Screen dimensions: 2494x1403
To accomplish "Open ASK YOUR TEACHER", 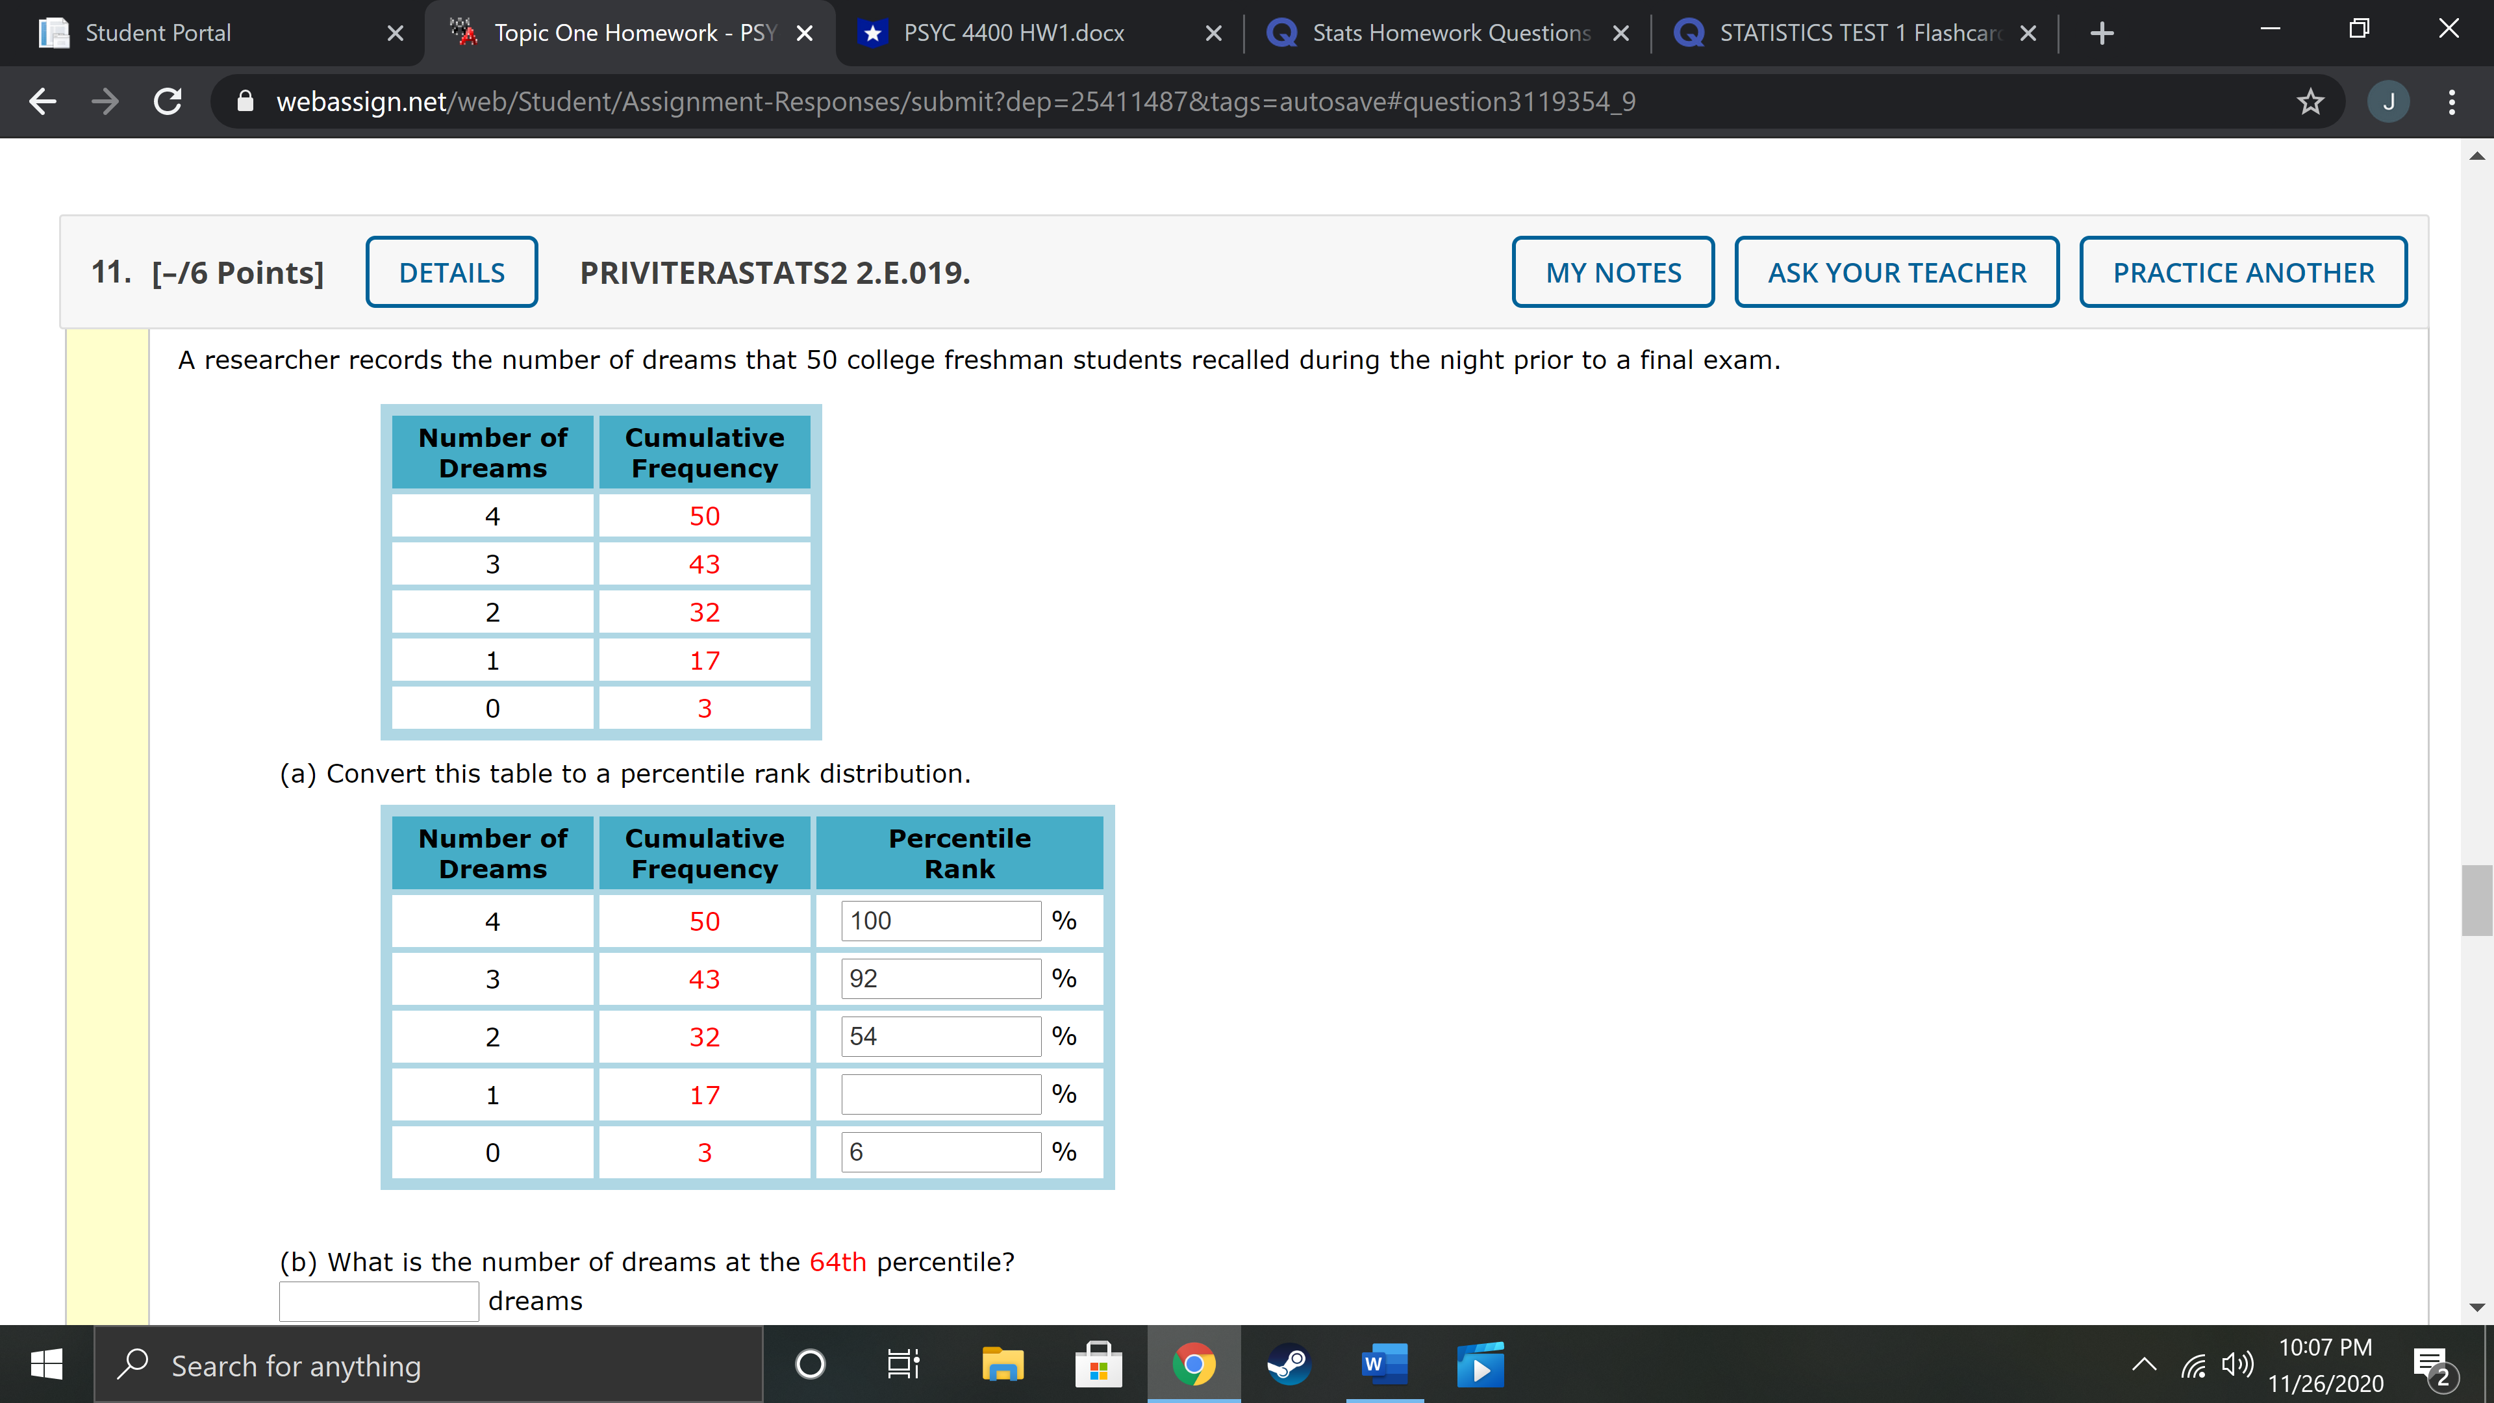I will (x=1896, y=272).
